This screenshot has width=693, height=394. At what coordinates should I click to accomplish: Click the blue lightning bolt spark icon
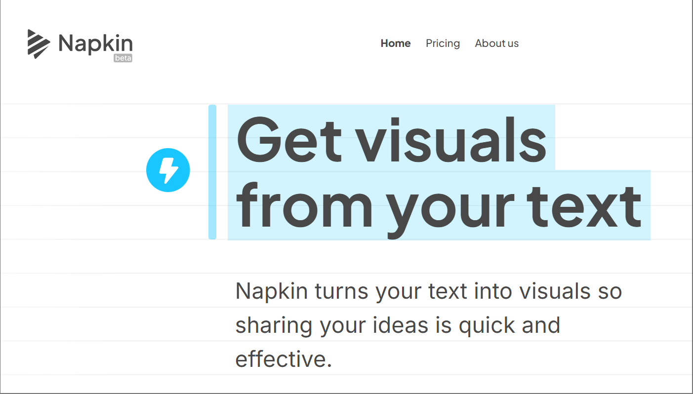tap(168, 170)
